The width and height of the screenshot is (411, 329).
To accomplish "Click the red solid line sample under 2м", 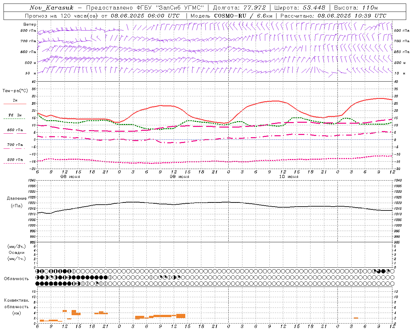I will point(15,104).
